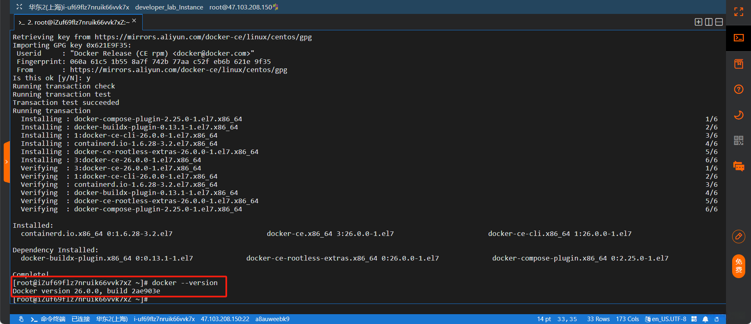This screenshot has height=324, width=751.
Task: Click the grid layout icon in status bar
Action: point(694,319)
